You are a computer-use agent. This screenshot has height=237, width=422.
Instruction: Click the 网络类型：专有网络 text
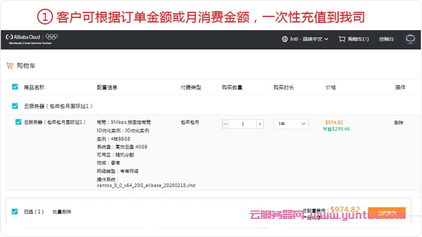pyautogui.click(x=118, y=171)
